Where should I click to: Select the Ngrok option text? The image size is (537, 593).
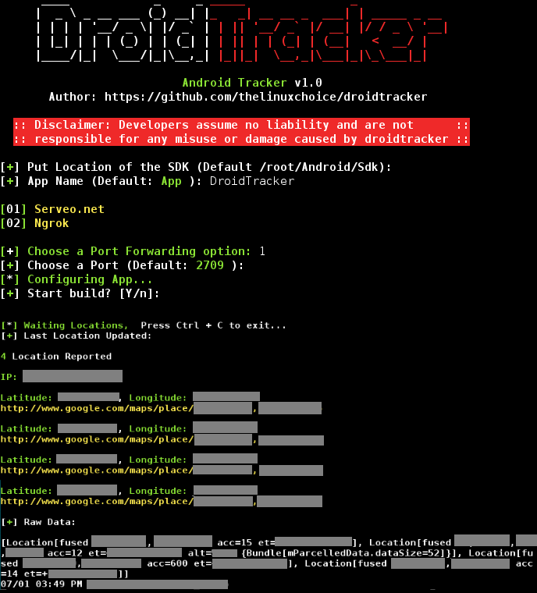(x=52, y=223)
